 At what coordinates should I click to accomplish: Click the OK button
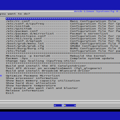click(65, 105)
